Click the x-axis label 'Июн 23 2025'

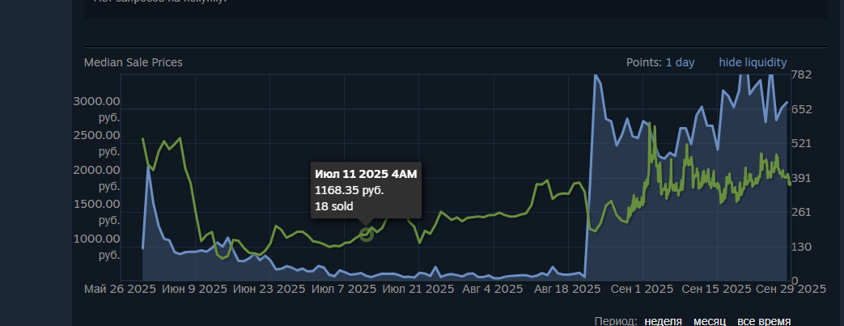[x=269, y=289]
